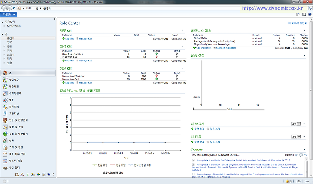This screenshot has height=184, width=313.
Task: Click the view layout icon left of help
Action: tap(304, 14)
